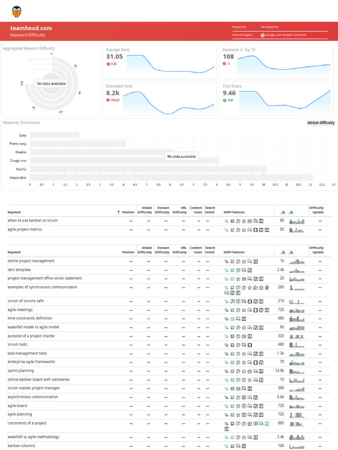Click the Estimated Visits value 8.2k
This screenshot has height=450, width=338.
(113, 93)
